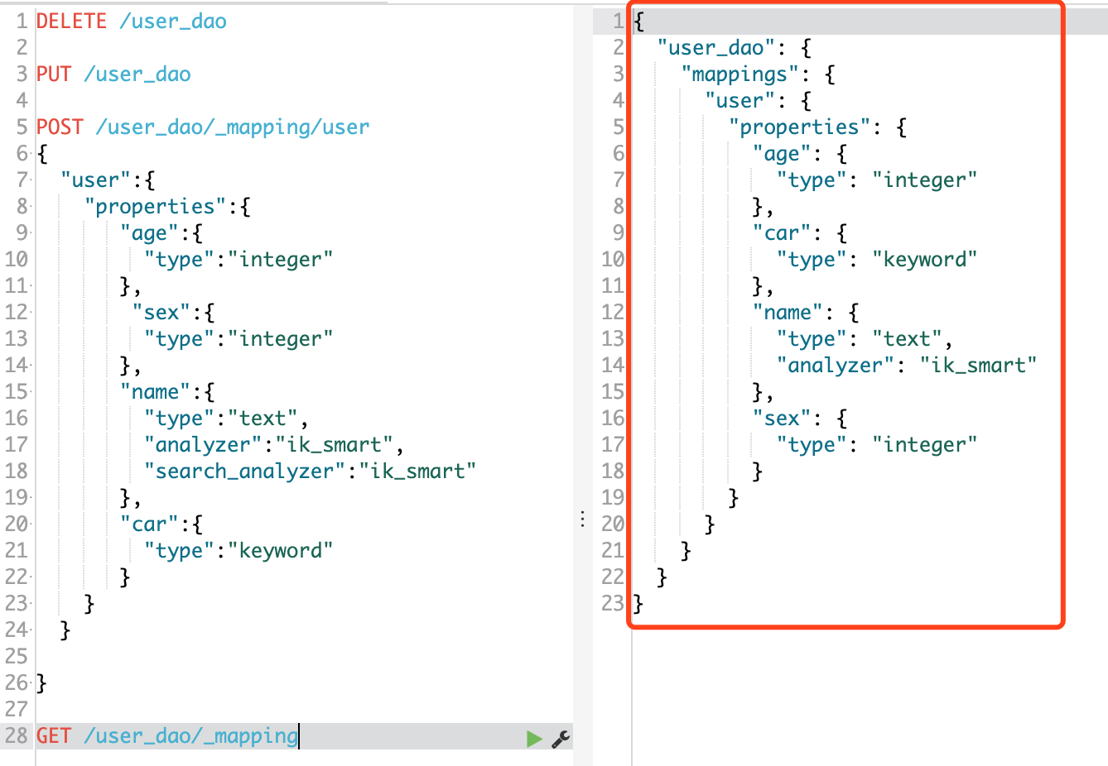Collapse "car" fold marker at request line 20
The width and height of the screenshot is (1108, 766).
click(31, 524)
